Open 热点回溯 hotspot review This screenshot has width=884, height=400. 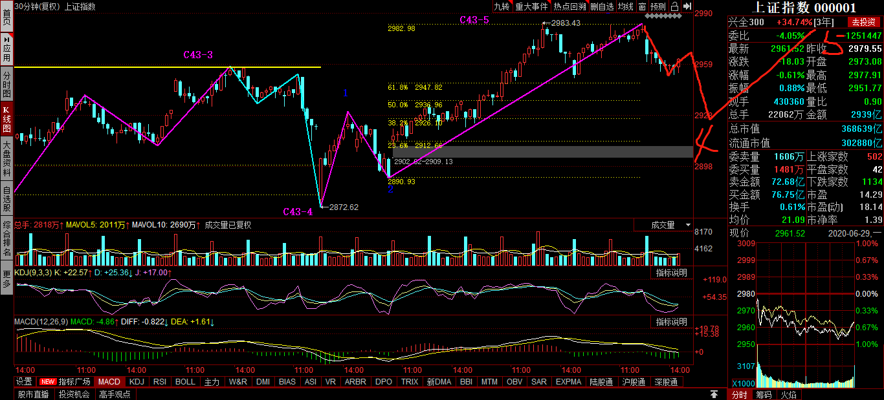coord(569,6)
